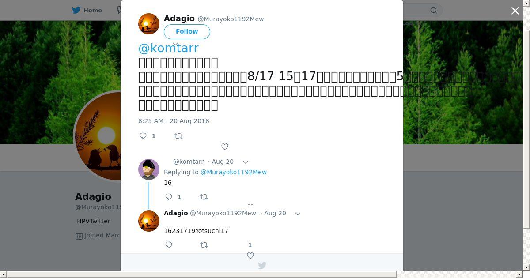This screenshot has height=278, width=530.
Task: Open komtarr's avatar thumbnail
Action: pos(149,169)
